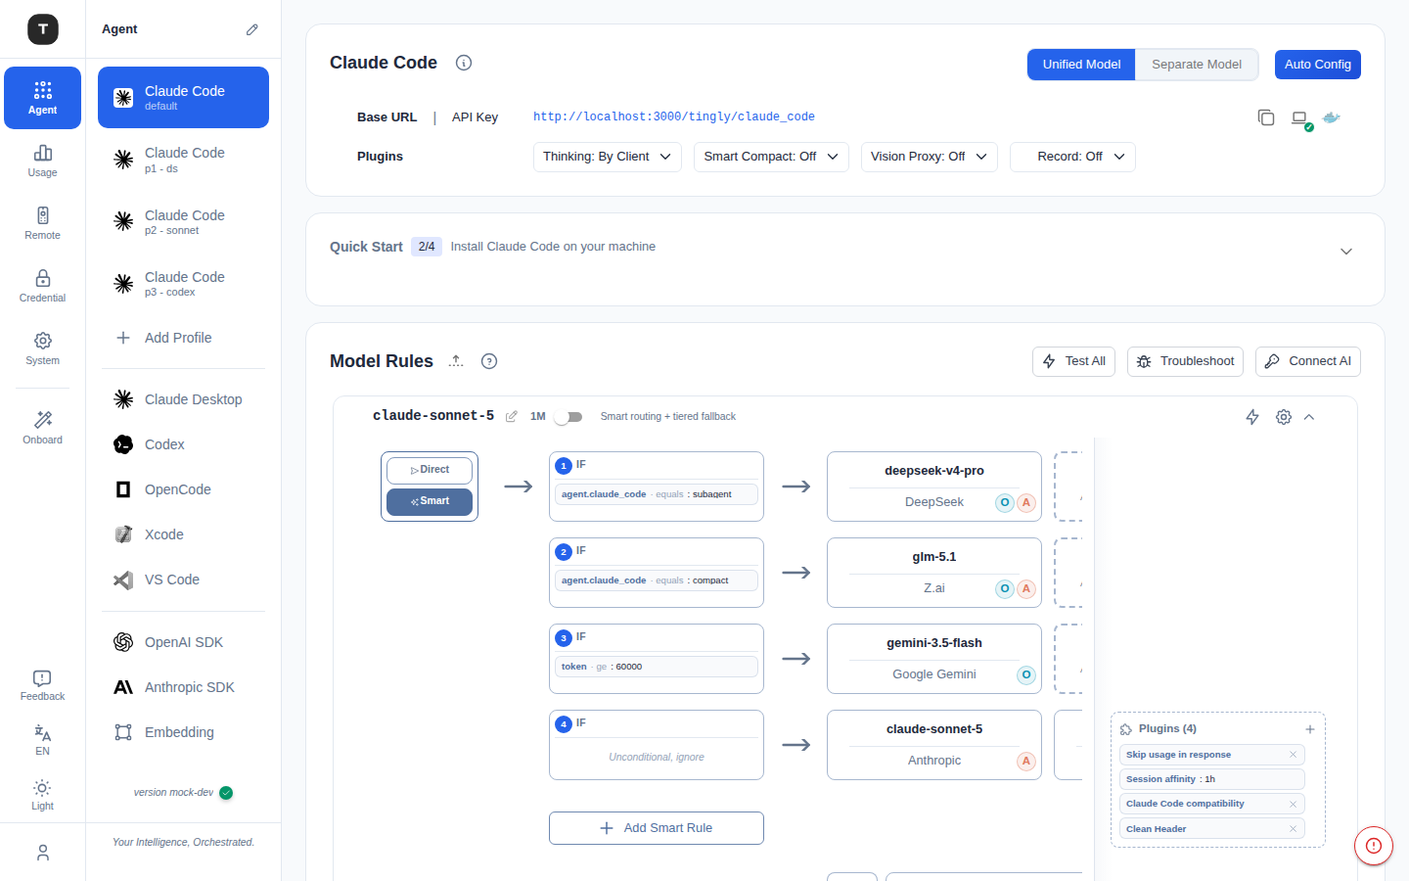The image size is (1409, 881).
Task: Toggle the Anthropic badge on glm-5.1
Action: click(1026, 589)
